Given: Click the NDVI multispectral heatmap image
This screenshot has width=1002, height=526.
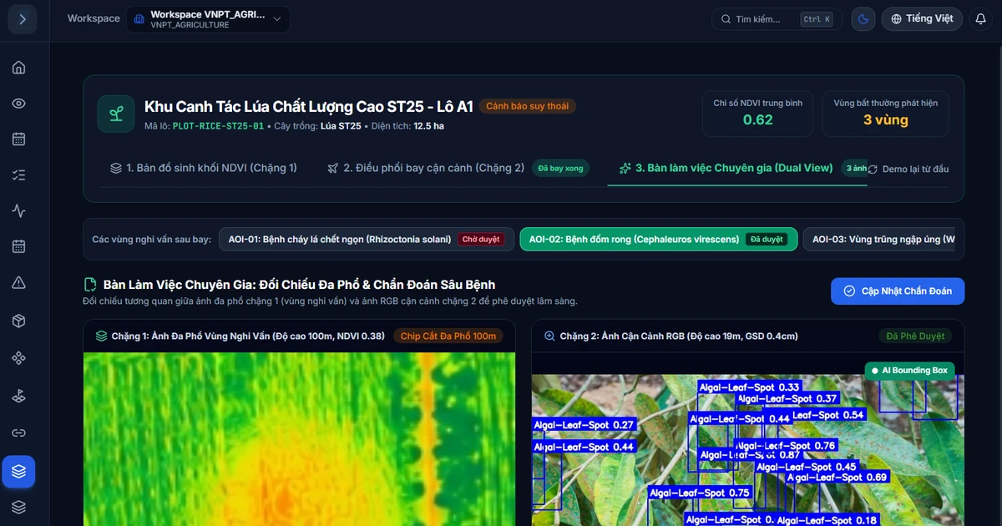Looking at the screenshot, I should 299,439.
